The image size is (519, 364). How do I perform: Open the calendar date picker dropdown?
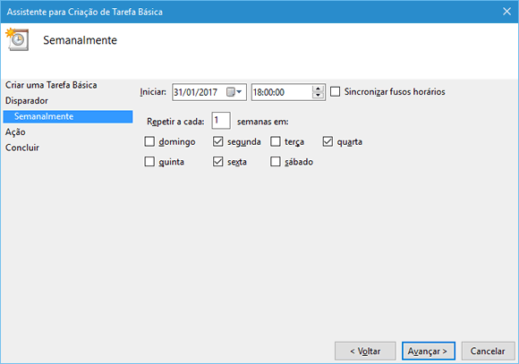coord(234,91)
